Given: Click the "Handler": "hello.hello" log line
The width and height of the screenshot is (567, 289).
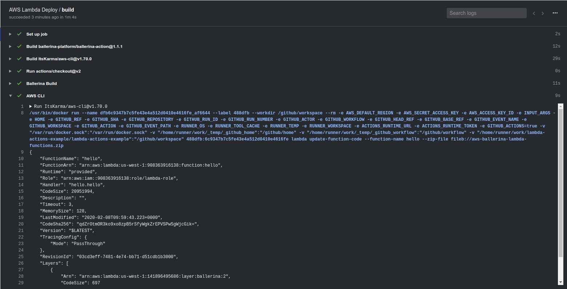Looking at the screenshot, I should pos(72,185).
